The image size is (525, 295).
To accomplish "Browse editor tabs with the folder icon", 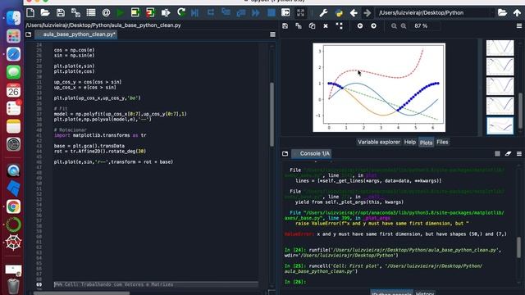I will (29, 34).
